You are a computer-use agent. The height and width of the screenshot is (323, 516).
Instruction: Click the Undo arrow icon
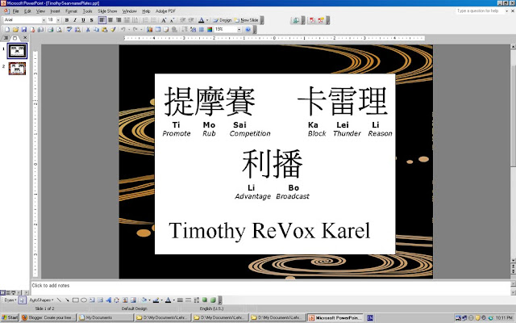click(123, 30)
